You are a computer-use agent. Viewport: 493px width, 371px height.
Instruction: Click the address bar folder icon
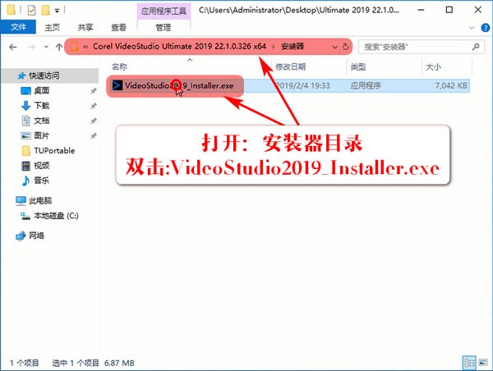[75, 47]
